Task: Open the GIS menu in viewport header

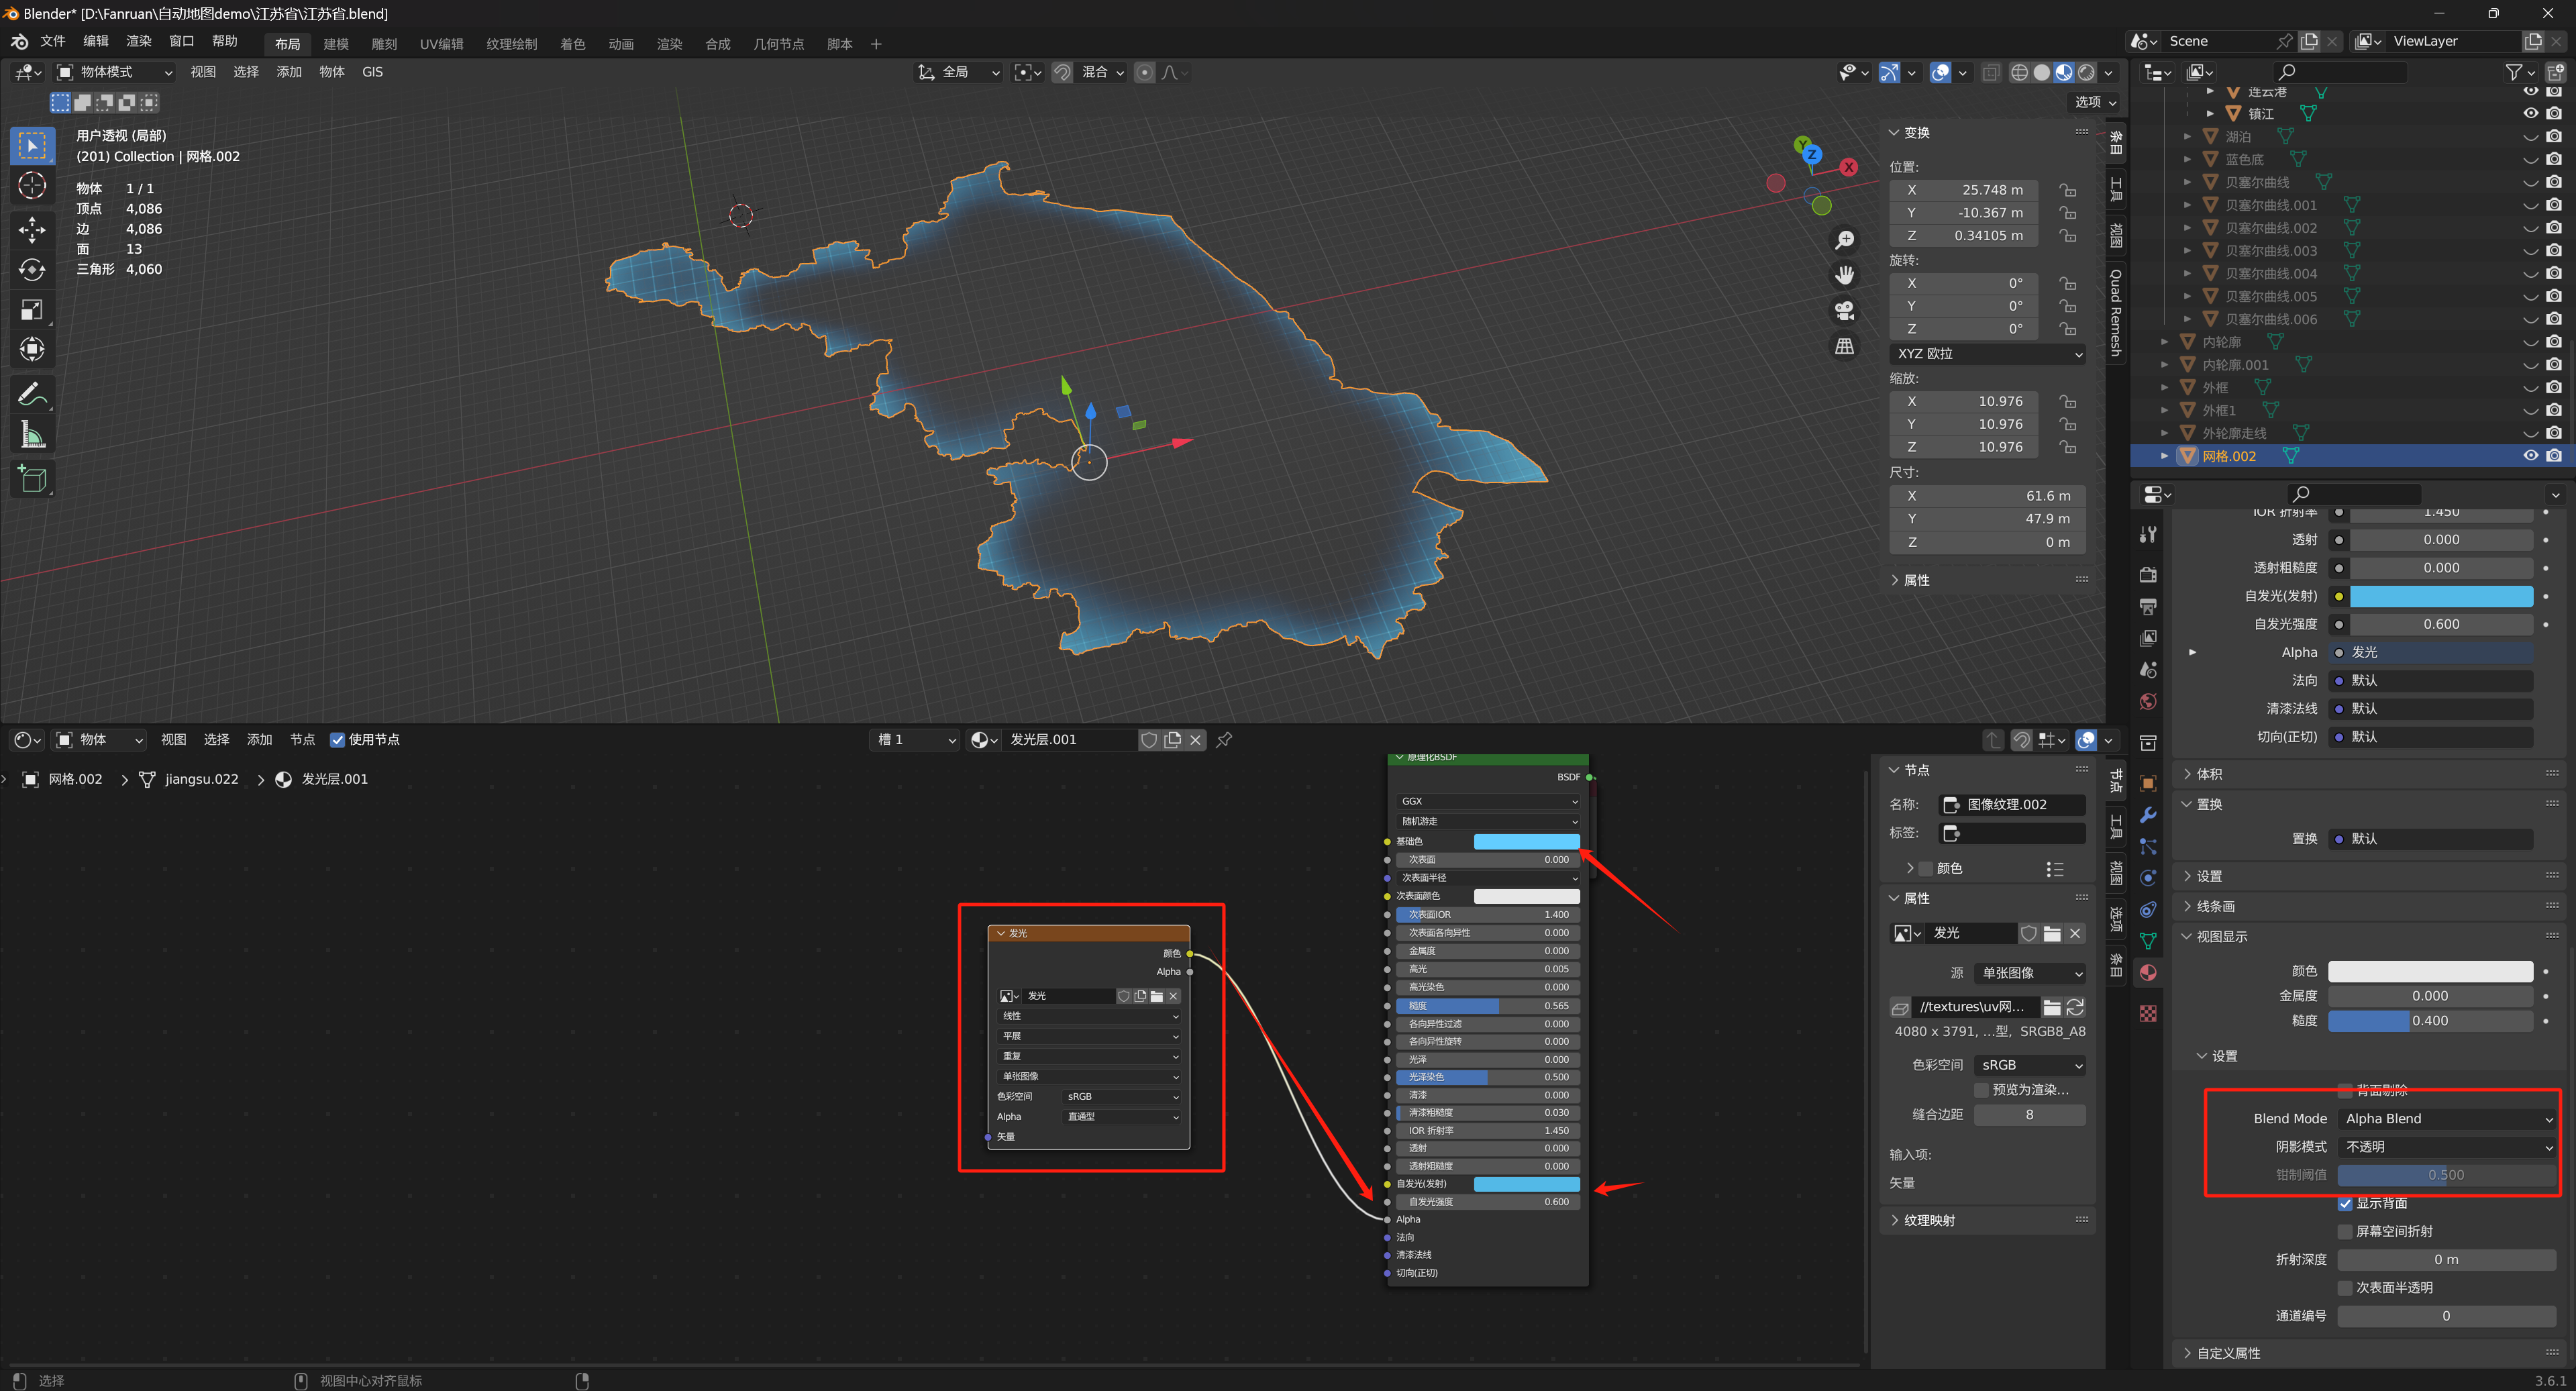Action: [x=372, y=72]
